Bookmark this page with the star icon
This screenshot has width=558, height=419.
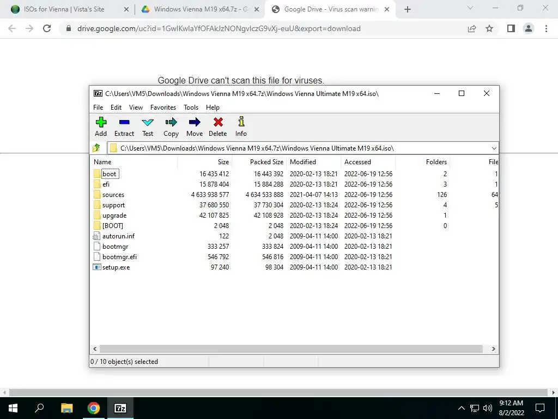pos(489,28)
